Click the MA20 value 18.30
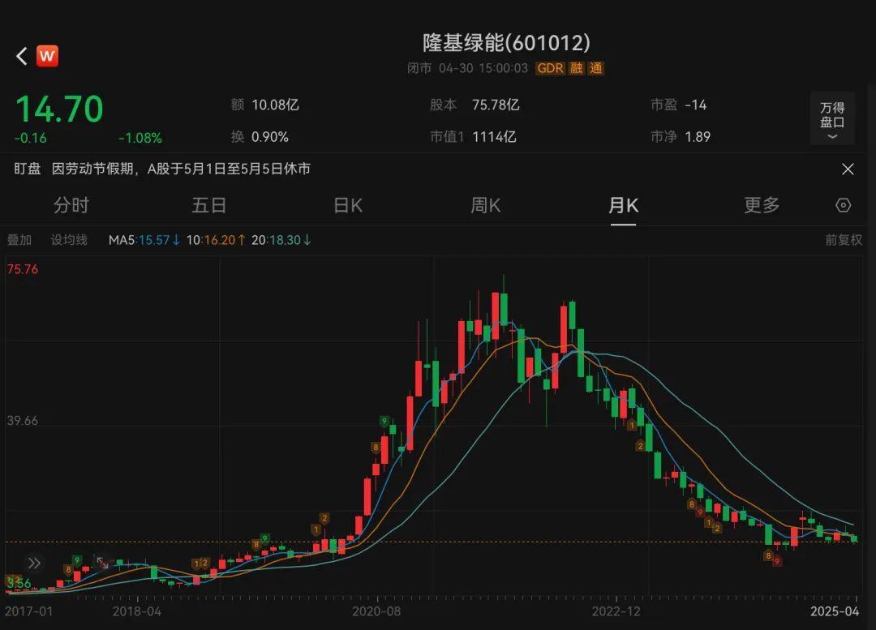The width and height of the screenshot is (876, 630). [x=285, y=240]
